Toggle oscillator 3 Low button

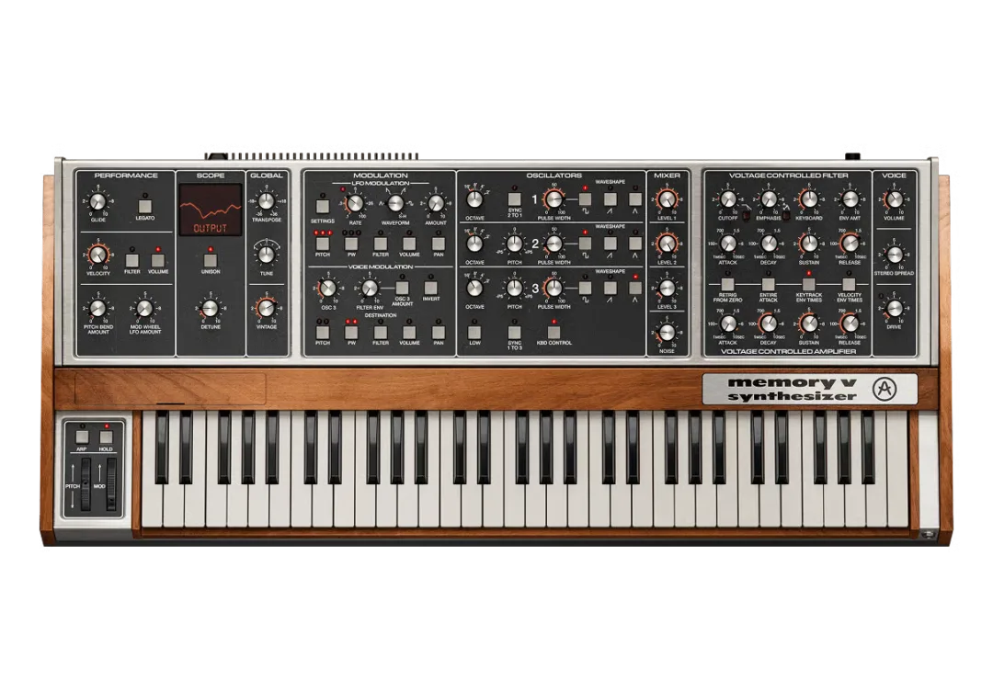(474, 333)
